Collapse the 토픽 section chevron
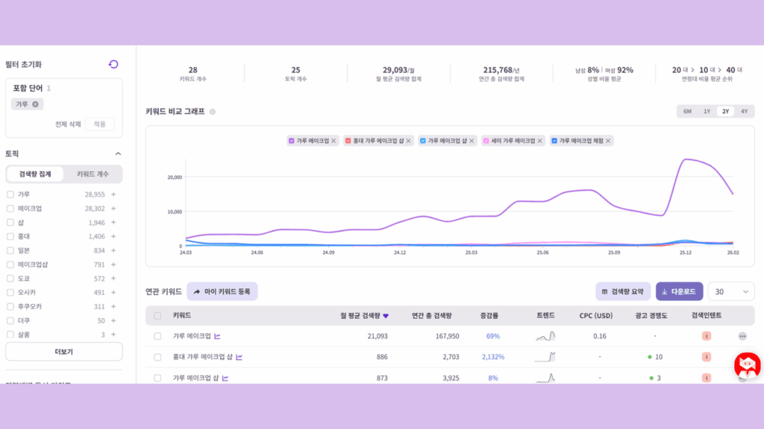The width and height of the screenshot is (764, 429). 117,153
